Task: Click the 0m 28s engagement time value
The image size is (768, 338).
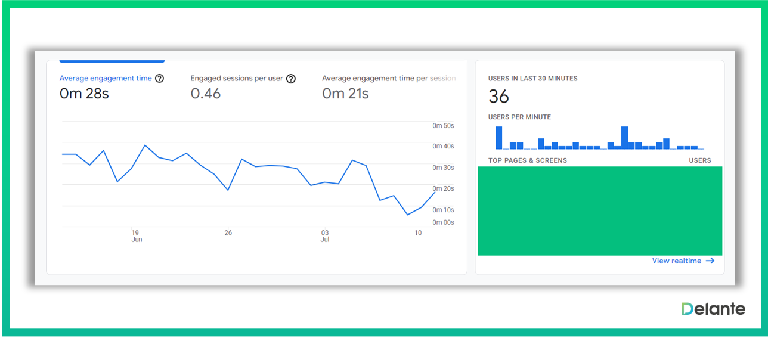Action: 84,94
